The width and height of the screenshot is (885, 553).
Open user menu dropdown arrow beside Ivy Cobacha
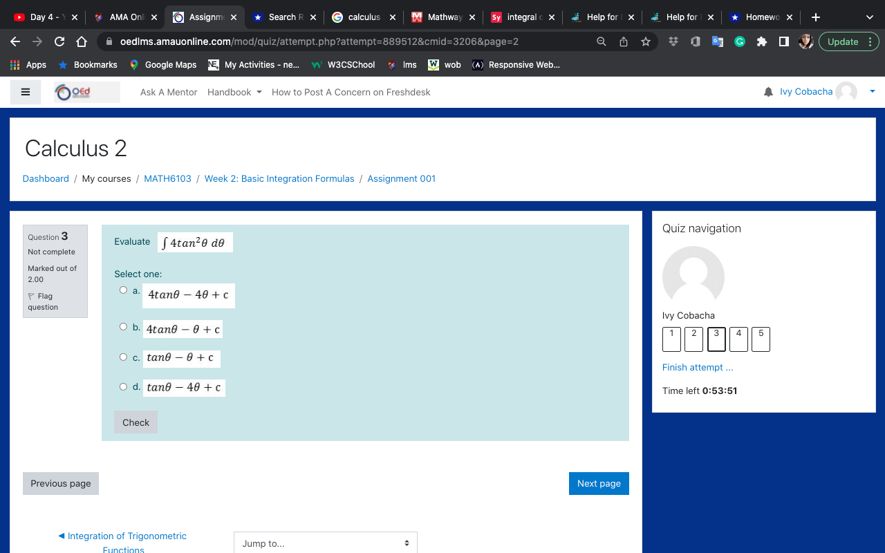click(872, 91)
